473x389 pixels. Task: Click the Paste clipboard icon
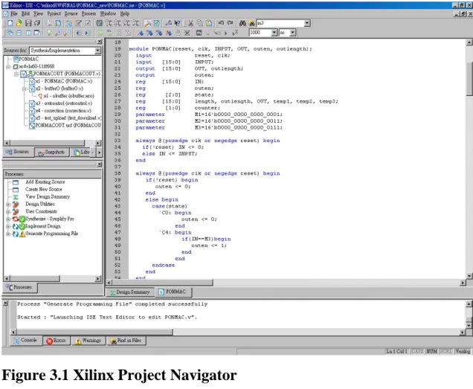[209, 23]
